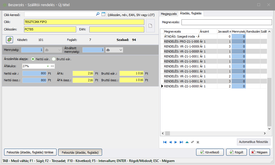Viewport: 275px width, 165px height.
Task: Click the teal up-triangle edit icon
Action: 187,142
